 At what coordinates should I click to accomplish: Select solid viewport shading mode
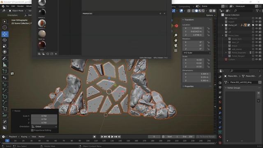[x=196, y=11]
